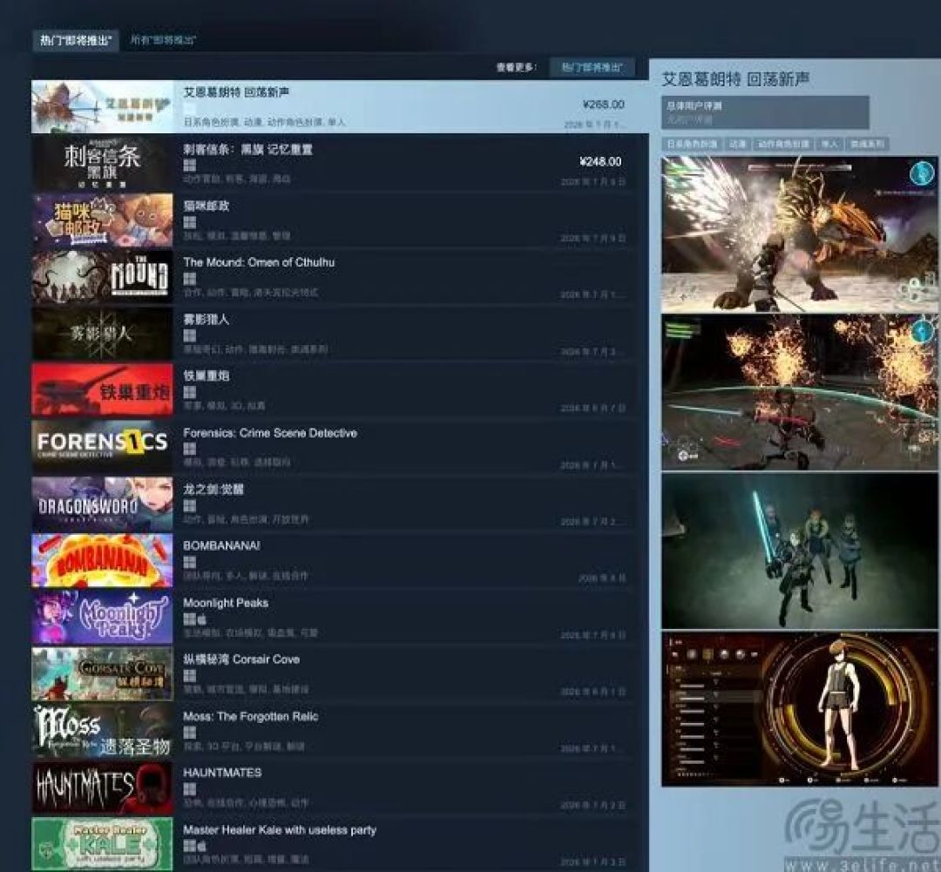Open the HAUNTMATES capsule image

(102, 788)
